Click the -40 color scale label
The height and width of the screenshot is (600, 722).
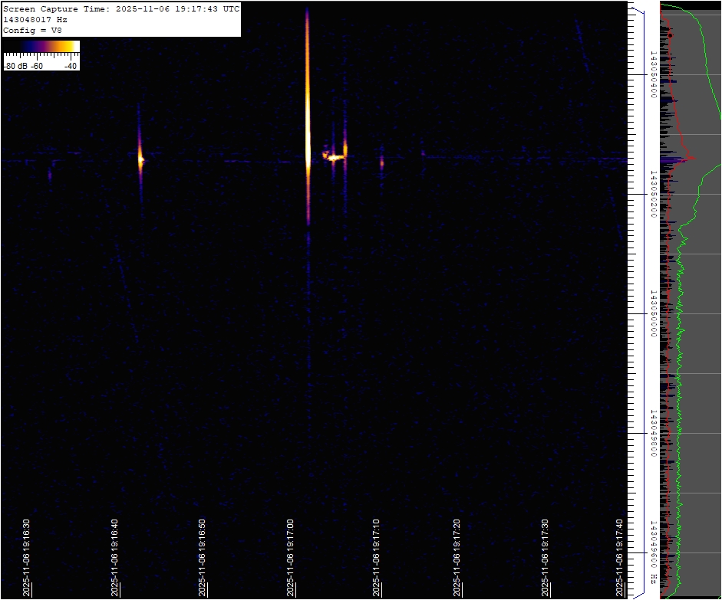(71, 66)
